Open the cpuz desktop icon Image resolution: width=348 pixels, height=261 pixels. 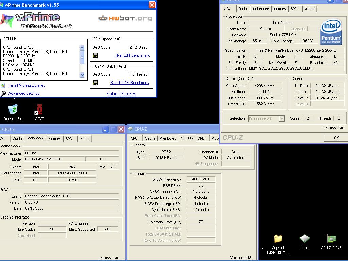pyautogui.click(x=304, y=242)
